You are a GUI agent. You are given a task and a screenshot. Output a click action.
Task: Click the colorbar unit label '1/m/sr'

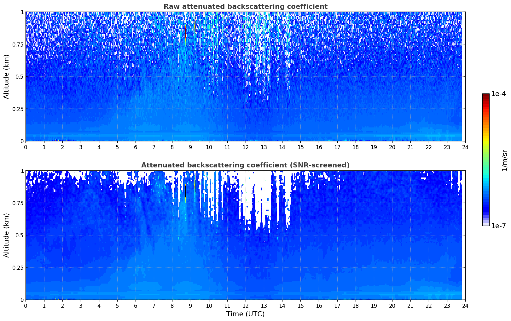pyautogui.click(x=504, y=160)
